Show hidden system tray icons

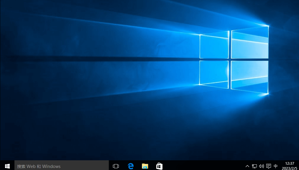(247, 166)
